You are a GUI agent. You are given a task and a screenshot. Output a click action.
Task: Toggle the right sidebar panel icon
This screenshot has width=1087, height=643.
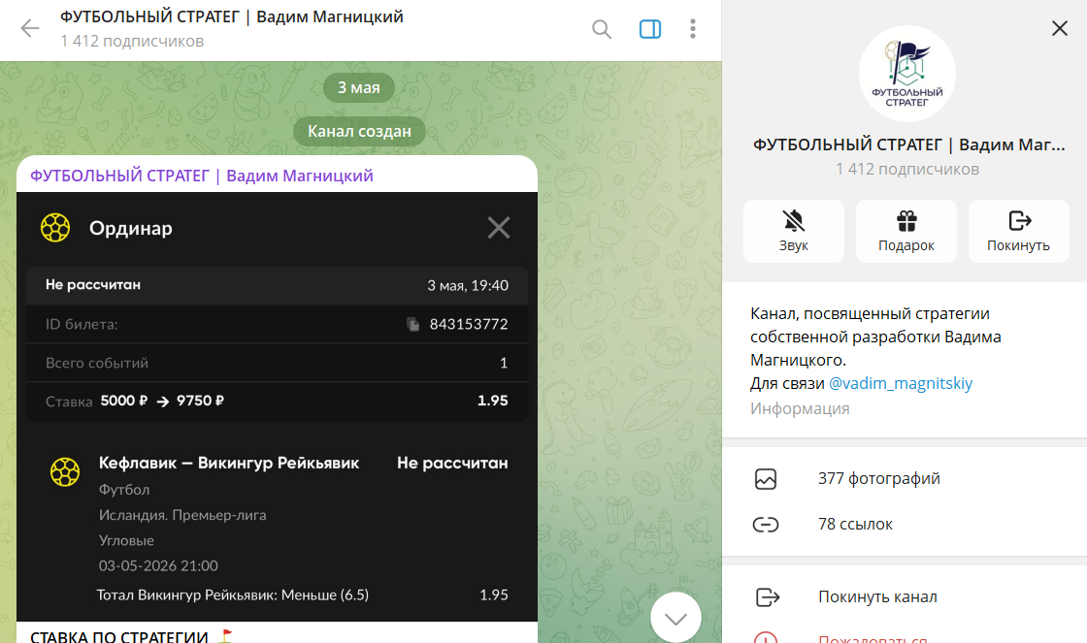click(649, 29)
